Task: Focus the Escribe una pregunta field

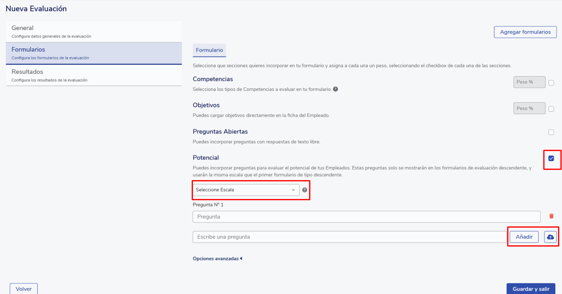Action: [x=349, y=237]
